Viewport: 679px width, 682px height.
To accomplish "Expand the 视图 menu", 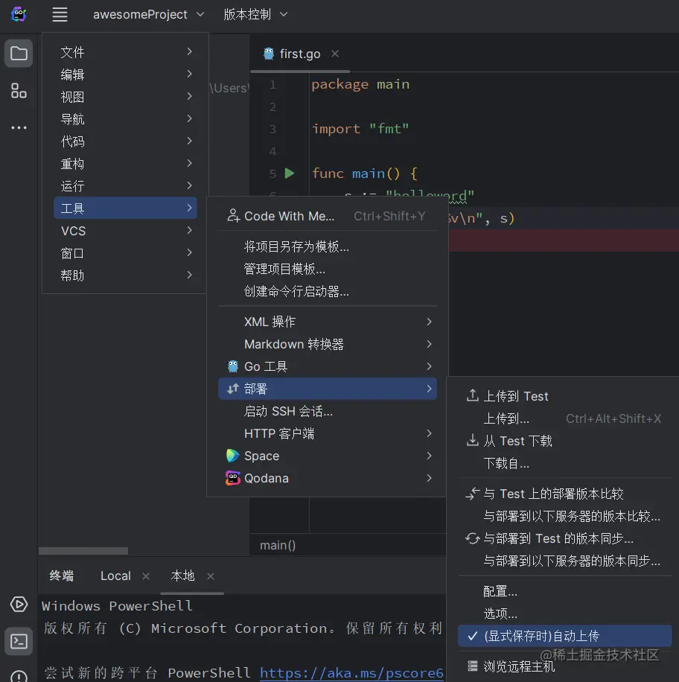I will (125, 97).
